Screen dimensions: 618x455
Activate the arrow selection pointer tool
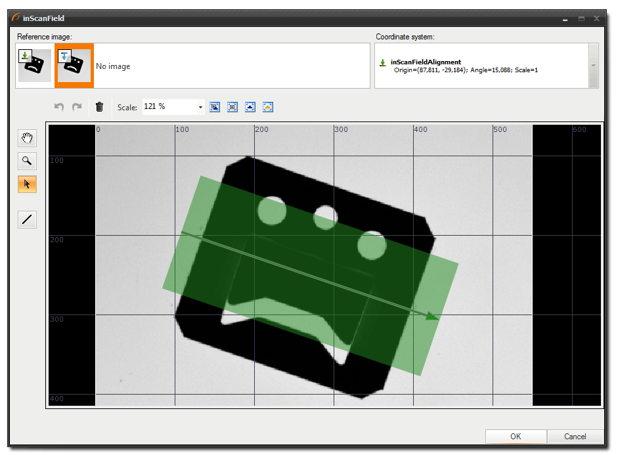click(27, 184)
